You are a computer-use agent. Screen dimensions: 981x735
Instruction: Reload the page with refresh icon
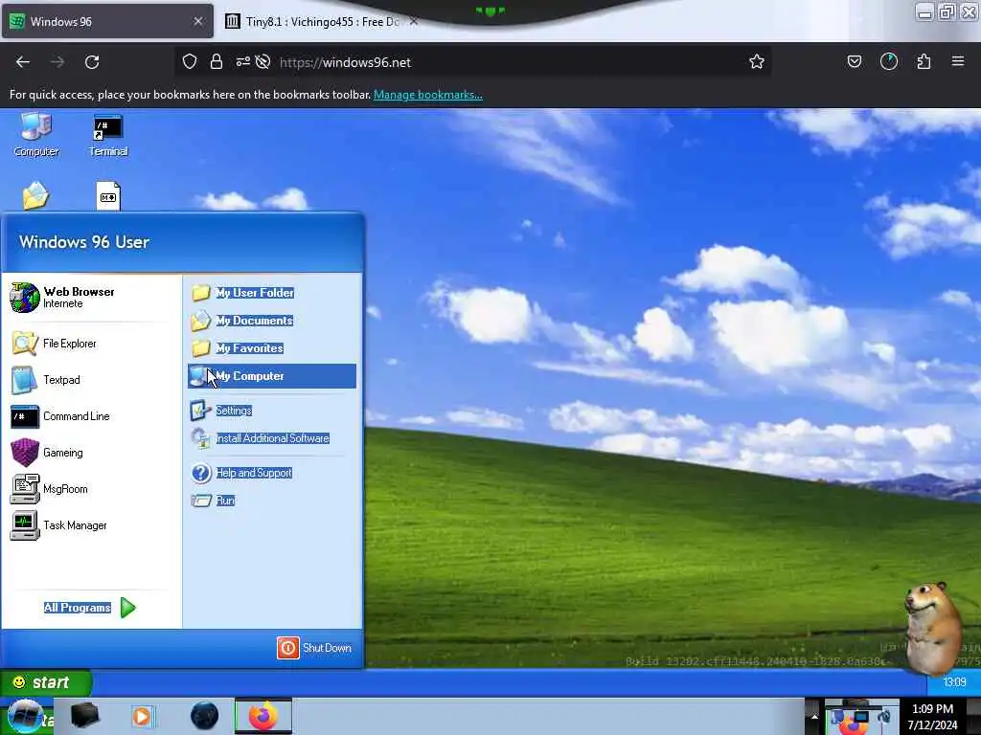click(92, 62)
